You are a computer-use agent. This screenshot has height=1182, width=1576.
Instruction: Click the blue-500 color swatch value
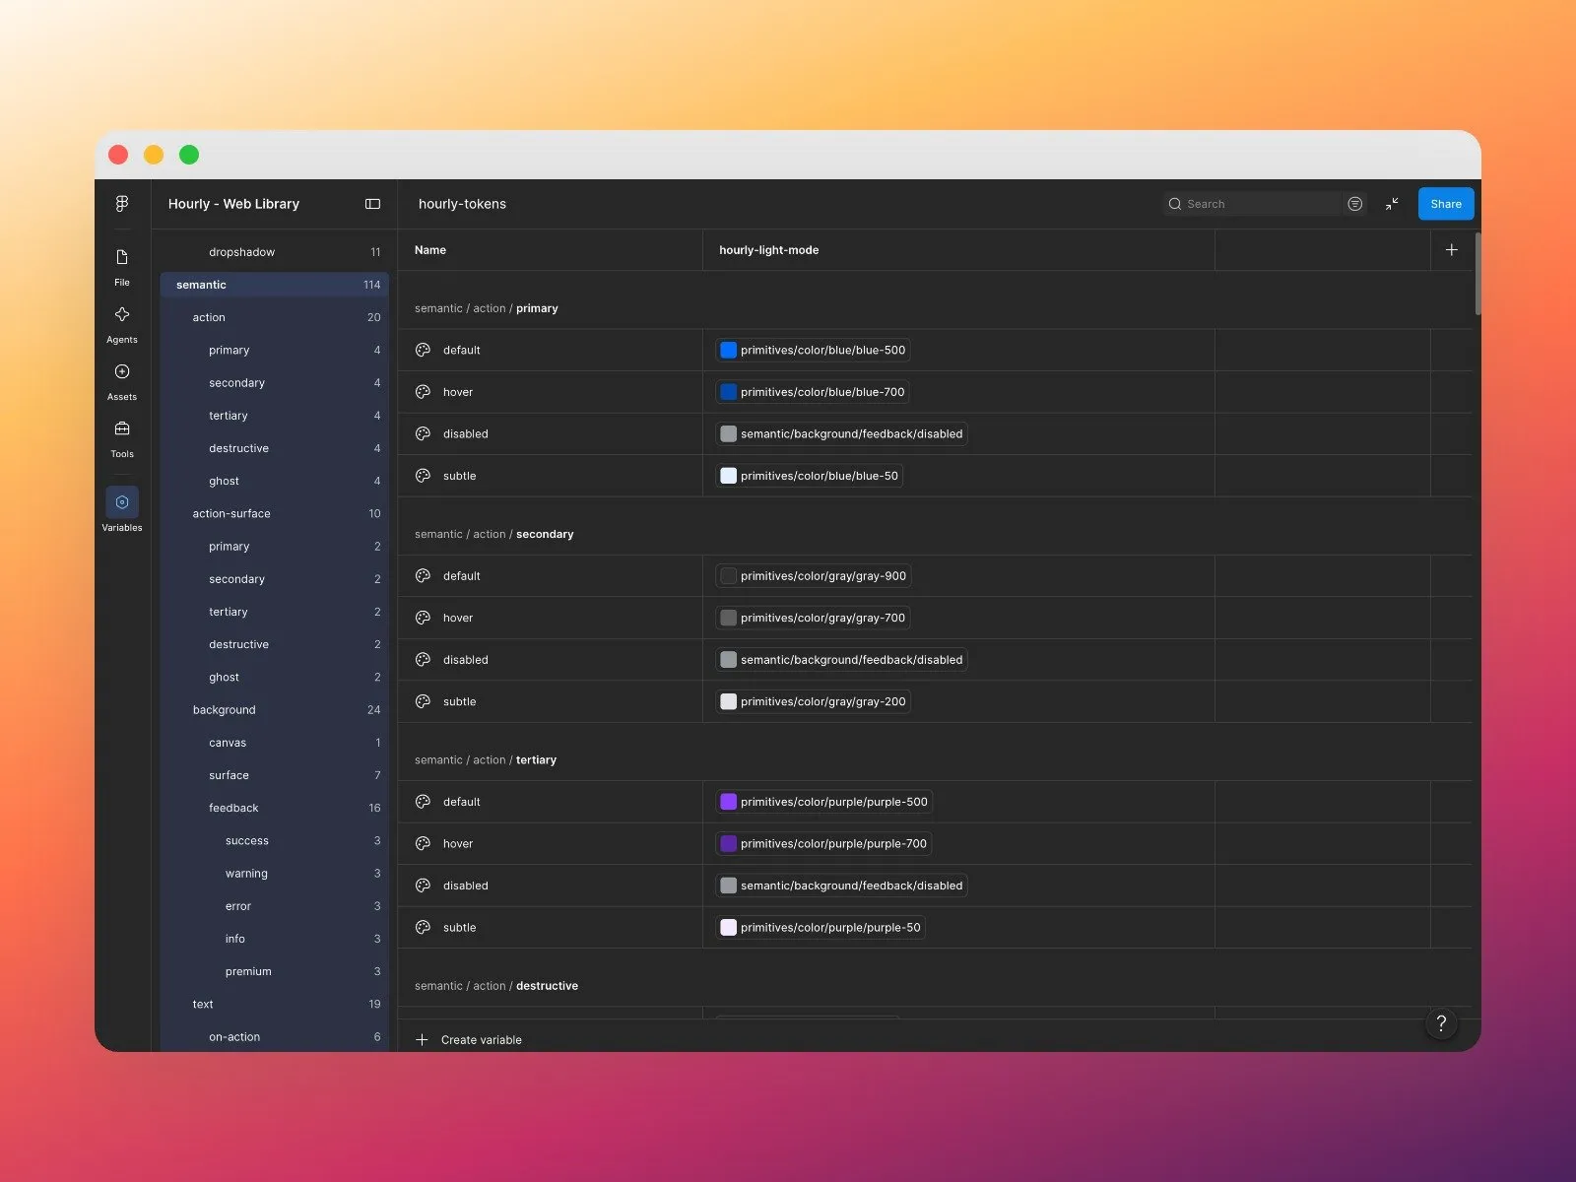[x=814, y=350]
